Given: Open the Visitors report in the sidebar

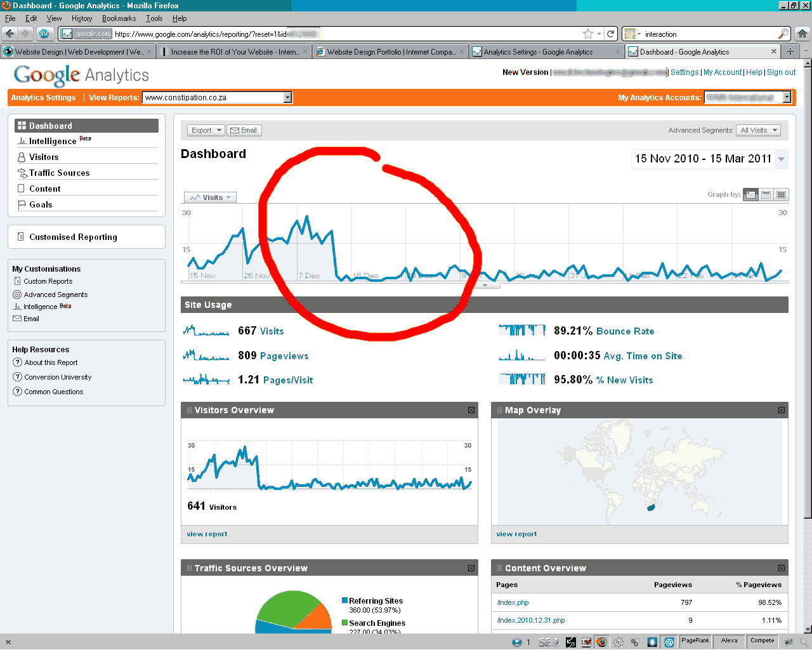Looking at the screenshot, I should pyautogui.click(x=44, y=157).
